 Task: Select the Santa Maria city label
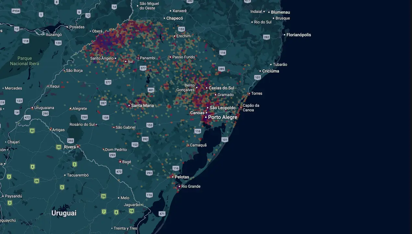point(142,106)
